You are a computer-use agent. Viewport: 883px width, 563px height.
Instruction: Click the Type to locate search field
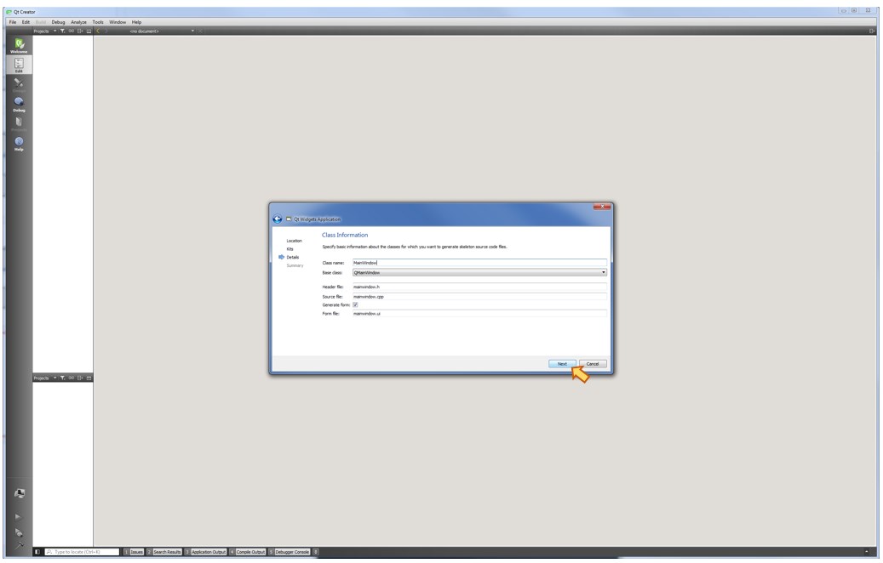(x=83, y=552)
